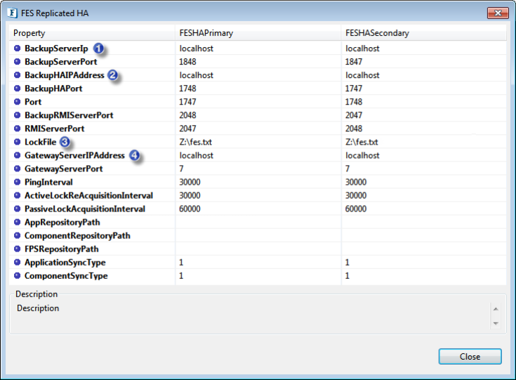The width and height of the screenshot is (516, 380).
Task: Click FESHAPrimary BackupHAPort value 1748
Action: tap(187, 89)
